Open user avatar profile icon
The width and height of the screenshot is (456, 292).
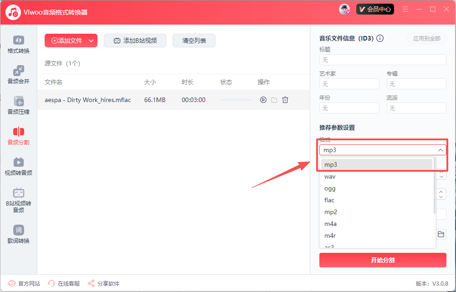click(344, 9)
